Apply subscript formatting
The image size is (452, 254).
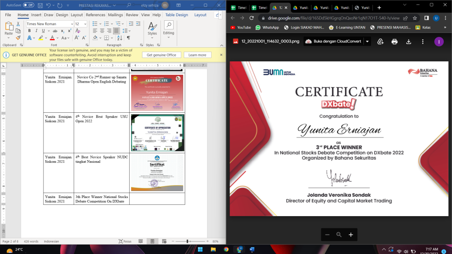tap(62, 31)
